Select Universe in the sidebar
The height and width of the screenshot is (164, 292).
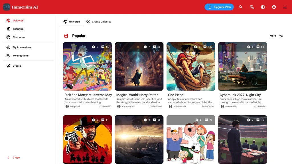pos(28,20)
